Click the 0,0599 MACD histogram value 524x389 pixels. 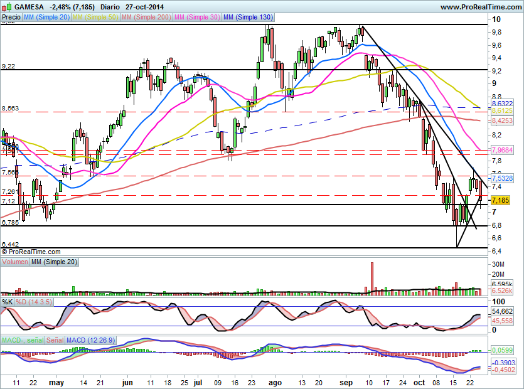click(502, 350)
